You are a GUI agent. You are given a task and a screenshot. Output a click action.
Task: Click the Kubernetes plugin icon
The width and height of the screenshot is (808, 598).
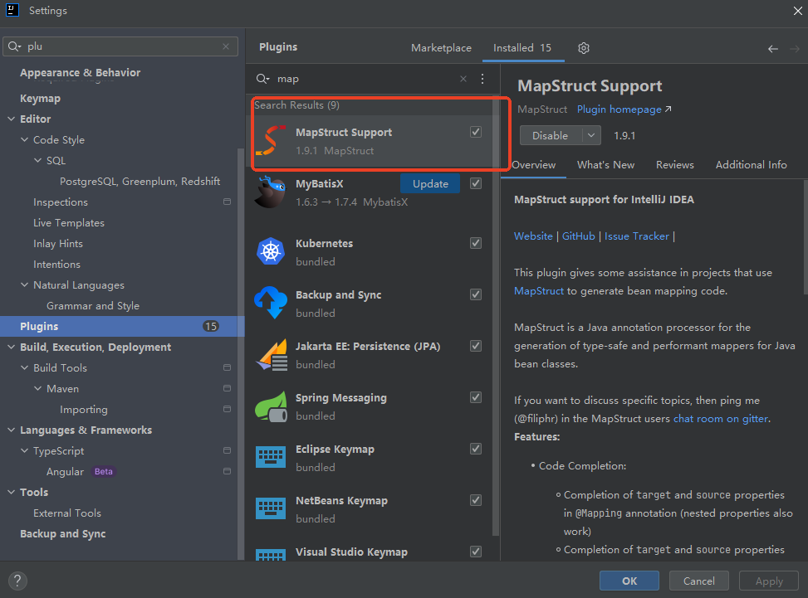tap(271, 252)
